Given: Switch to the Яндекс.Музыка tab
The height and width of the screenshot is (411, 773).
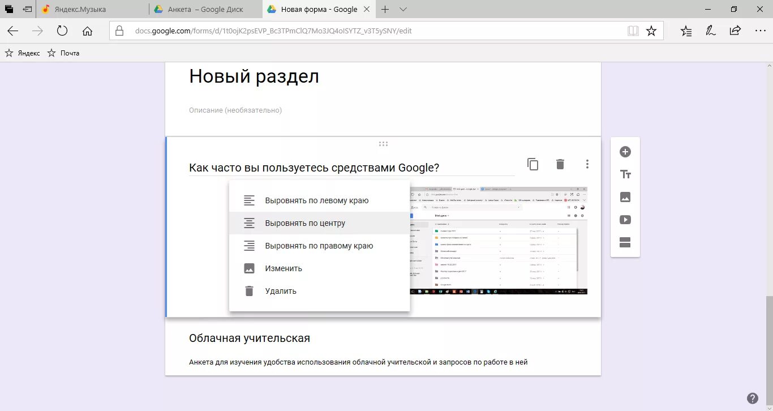Looking at the screenshot, I should point(92,9).
